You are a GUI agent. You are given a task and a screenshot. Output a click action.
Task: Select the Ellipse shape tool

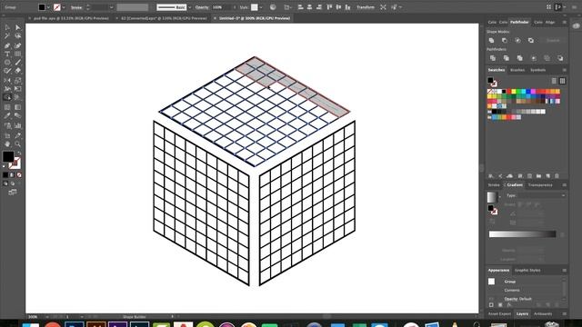(7, 63)
